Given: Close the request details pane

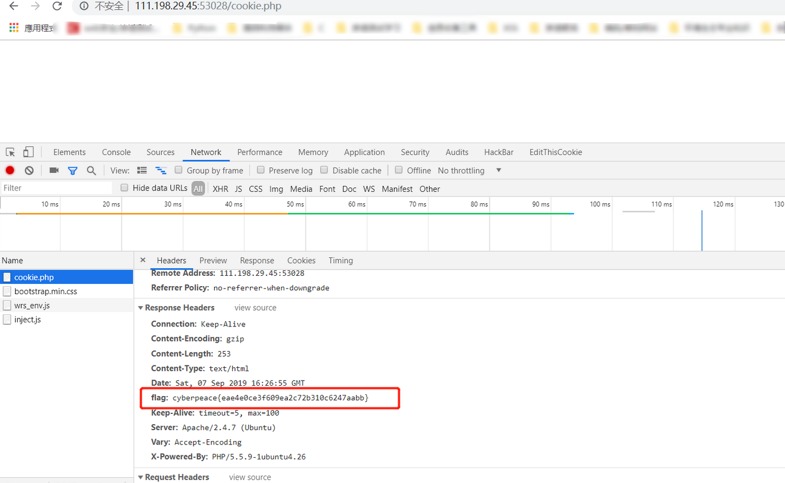Looking at the screenshot, I should click(x=143, y=260).
